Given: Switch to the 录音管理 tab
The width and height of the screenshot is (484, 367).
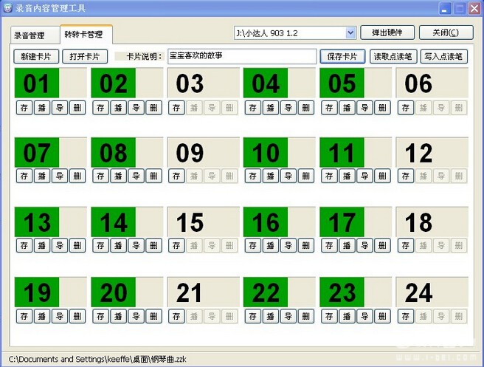Looking at the screenshot, I should tap(30, 35).
